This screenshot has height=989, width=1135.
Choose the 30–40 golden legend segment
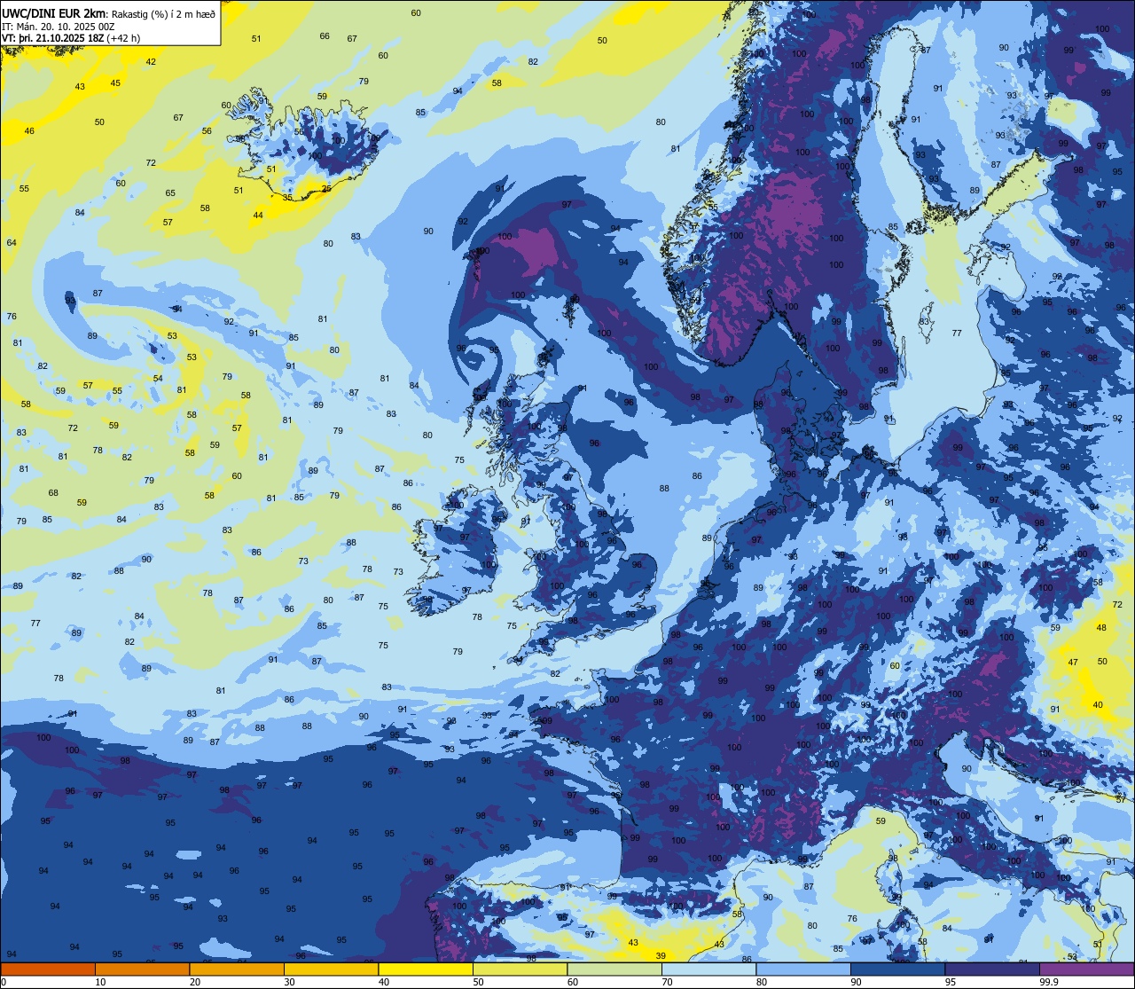pos(331,969)
